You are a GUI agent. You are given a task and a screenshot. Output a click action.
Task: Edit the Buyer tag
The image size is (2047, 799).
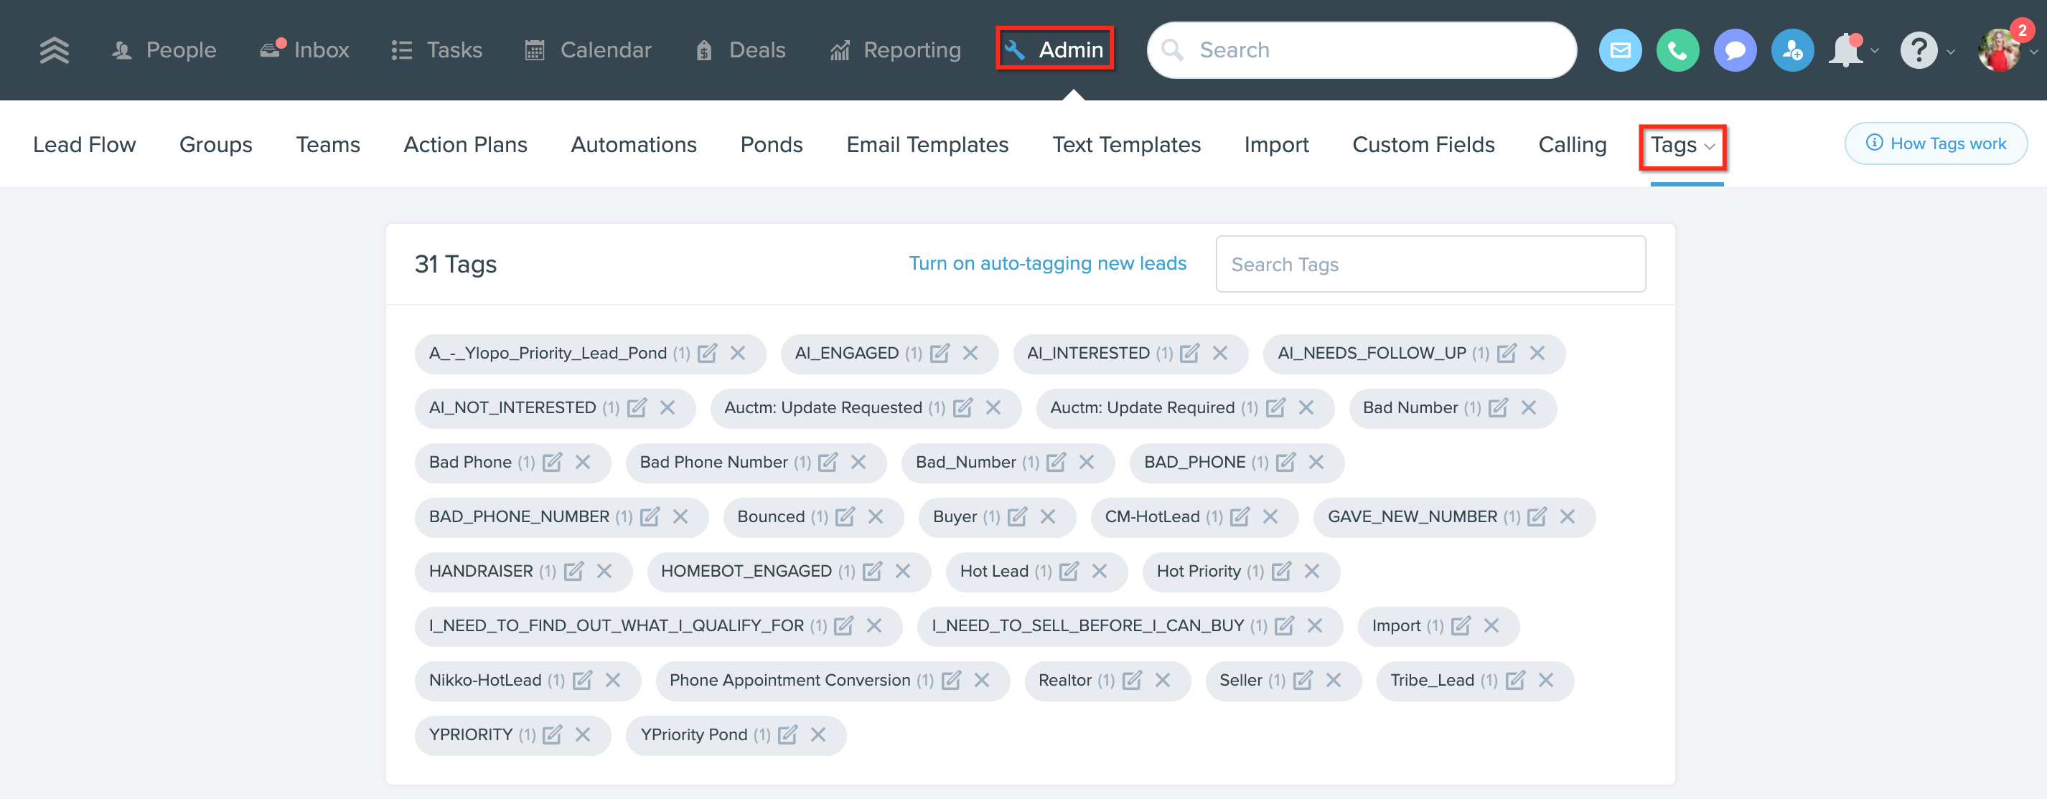coord(1017,517)
